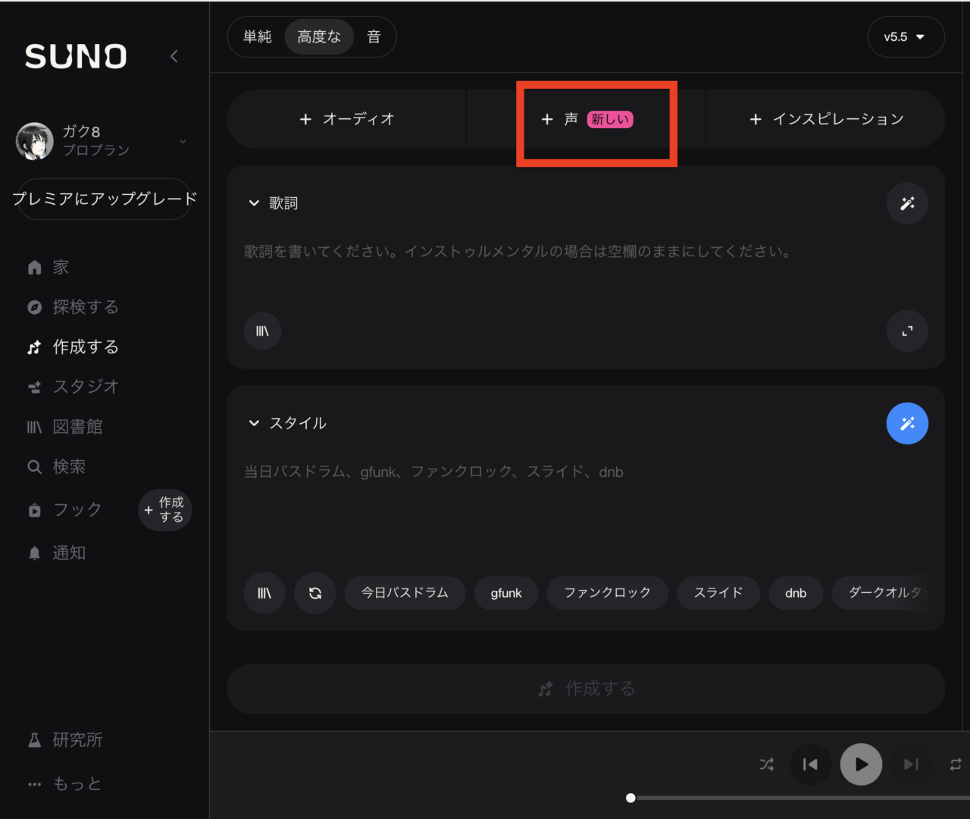
Task: Collapse the 歌詞 lyrics section
Action: 255,202
